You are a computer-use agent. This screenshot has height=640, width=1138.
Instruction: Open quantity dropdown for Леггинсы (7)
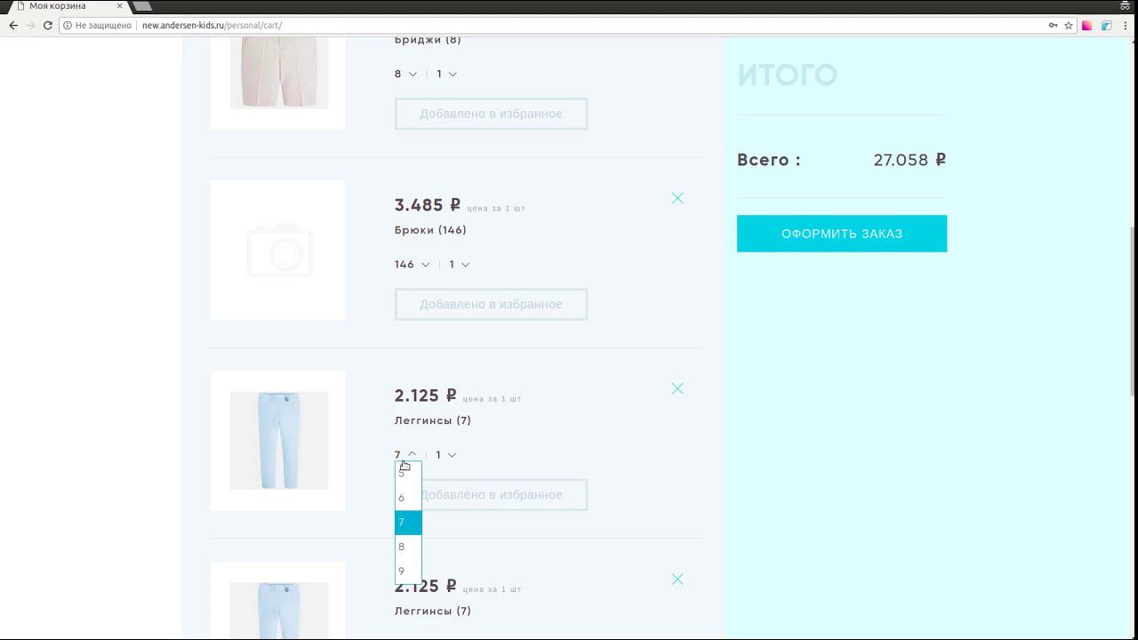coord(446,455)
